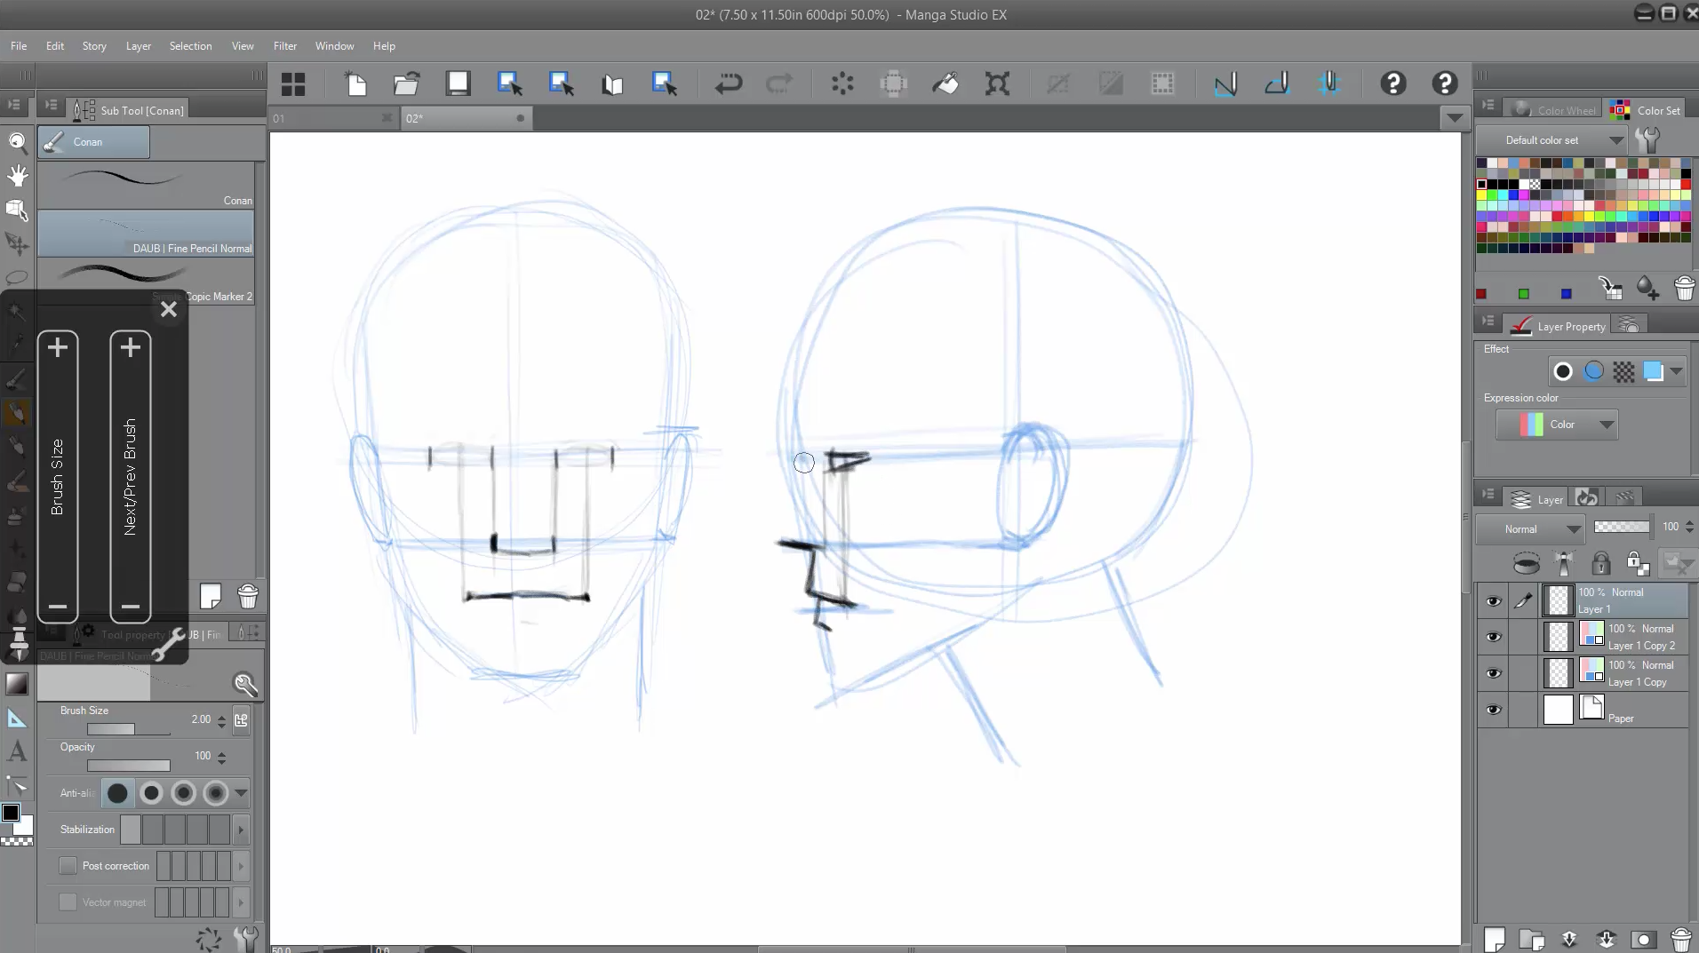The image size is (1699, 953).
Task: Click the Open file folder icon
Action: pos(406,83)
